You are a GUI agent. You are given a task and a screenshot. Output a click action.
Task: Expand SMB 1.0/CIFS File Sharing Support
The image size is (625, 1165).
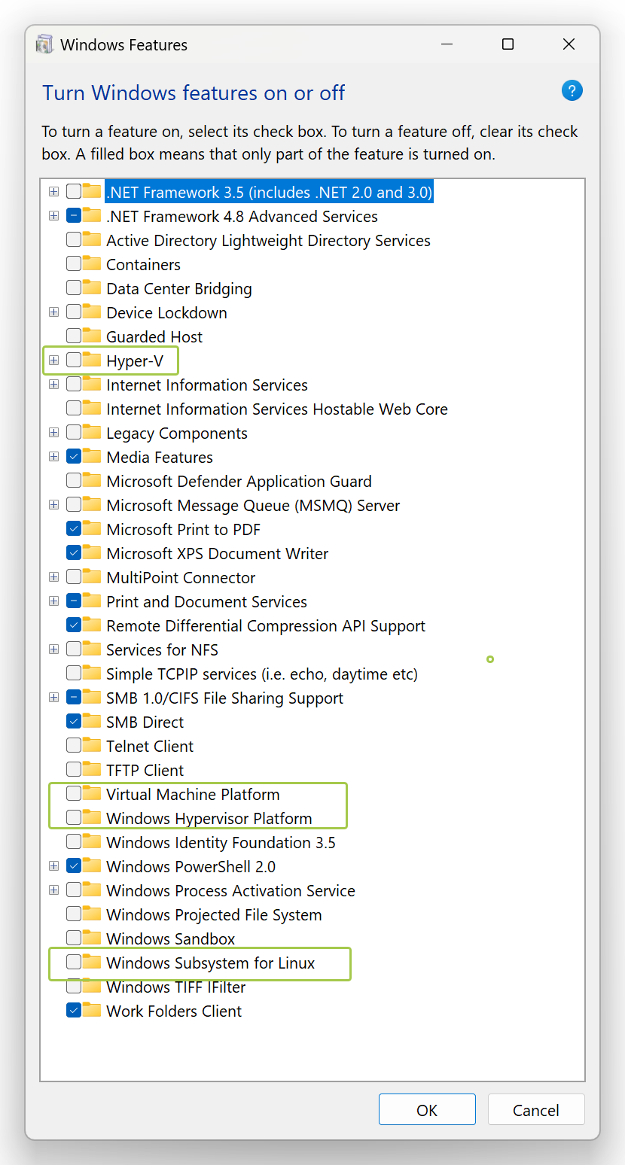(53, 698)
